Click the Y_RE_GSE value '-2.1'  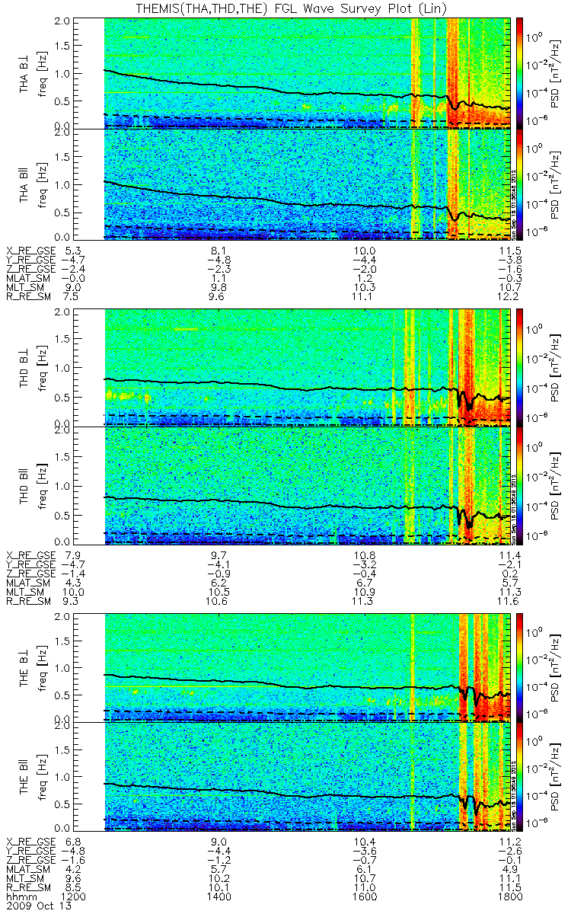point(509,565)
